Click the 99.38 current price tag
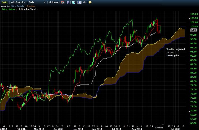 coord(194,30)
